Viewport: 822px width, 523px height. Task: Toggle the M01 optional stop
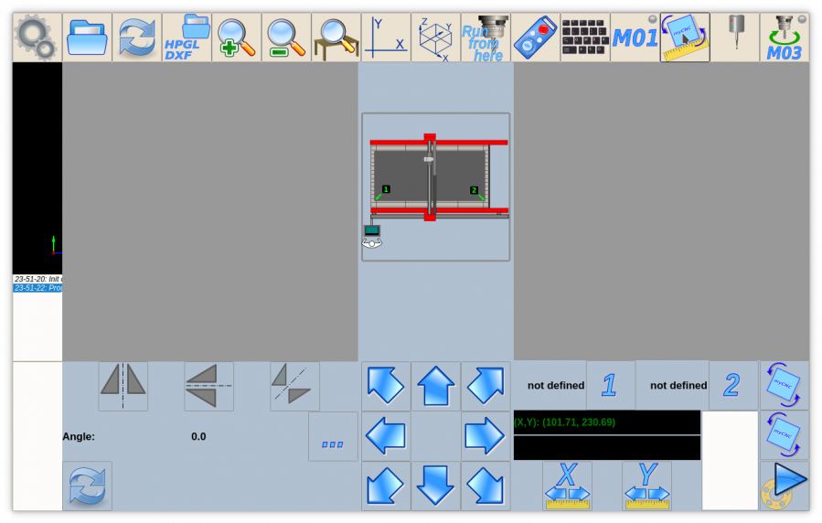(635, 37)
